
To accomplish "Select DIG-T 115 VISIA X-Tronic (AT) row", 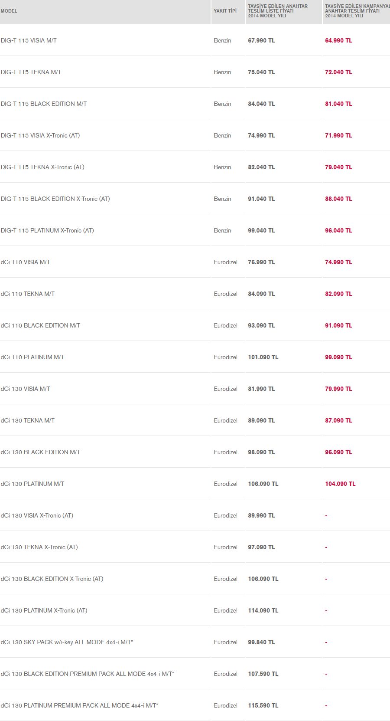I will [x=195, y=135].
